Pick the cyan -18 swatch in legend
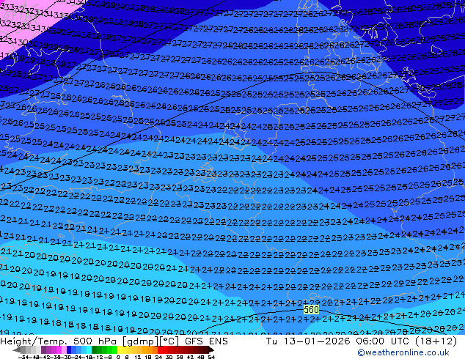 pyautogui.click(x=89, y=349)
